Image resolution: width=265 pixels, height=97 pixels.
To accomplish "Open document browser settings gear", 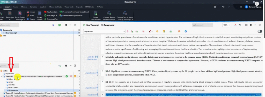I will pyautogui.click(x=251, y=25).
